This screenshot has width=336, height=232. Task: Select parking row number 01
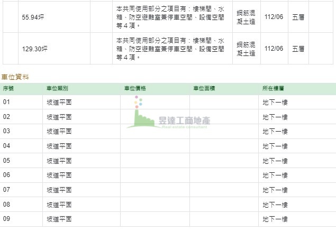point(7,102)
